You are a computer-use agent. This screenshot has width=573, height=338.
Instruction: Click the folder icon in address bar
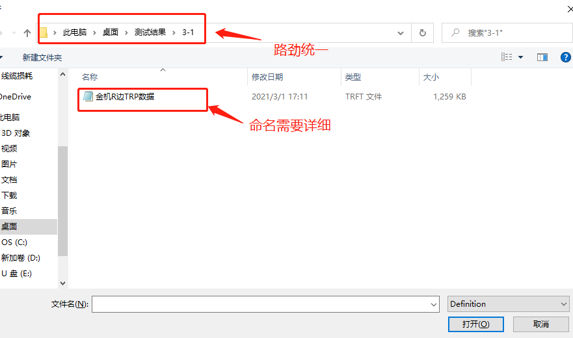click(x=43, y=33)
